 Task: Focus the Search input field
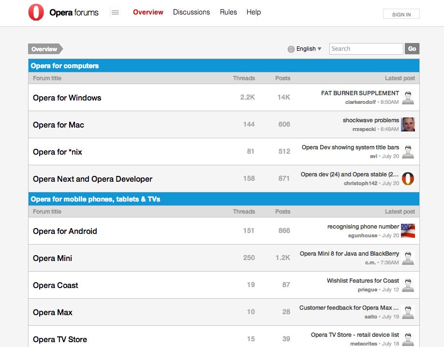[x=366, y=49]
